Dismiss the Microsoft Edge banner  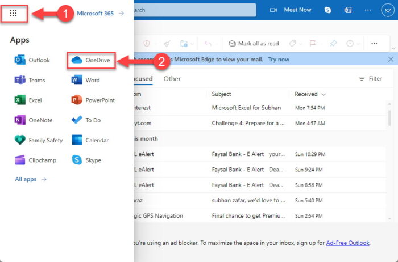(391, 60)
